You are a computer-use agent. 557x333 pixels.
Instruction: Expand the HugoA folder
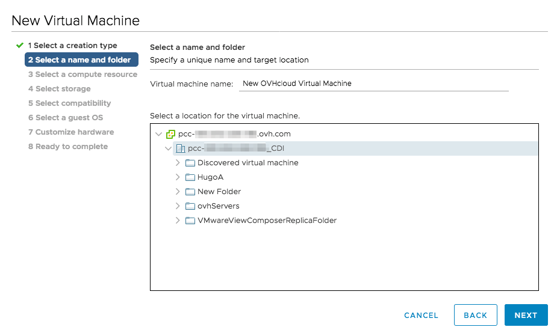[178, 177]
